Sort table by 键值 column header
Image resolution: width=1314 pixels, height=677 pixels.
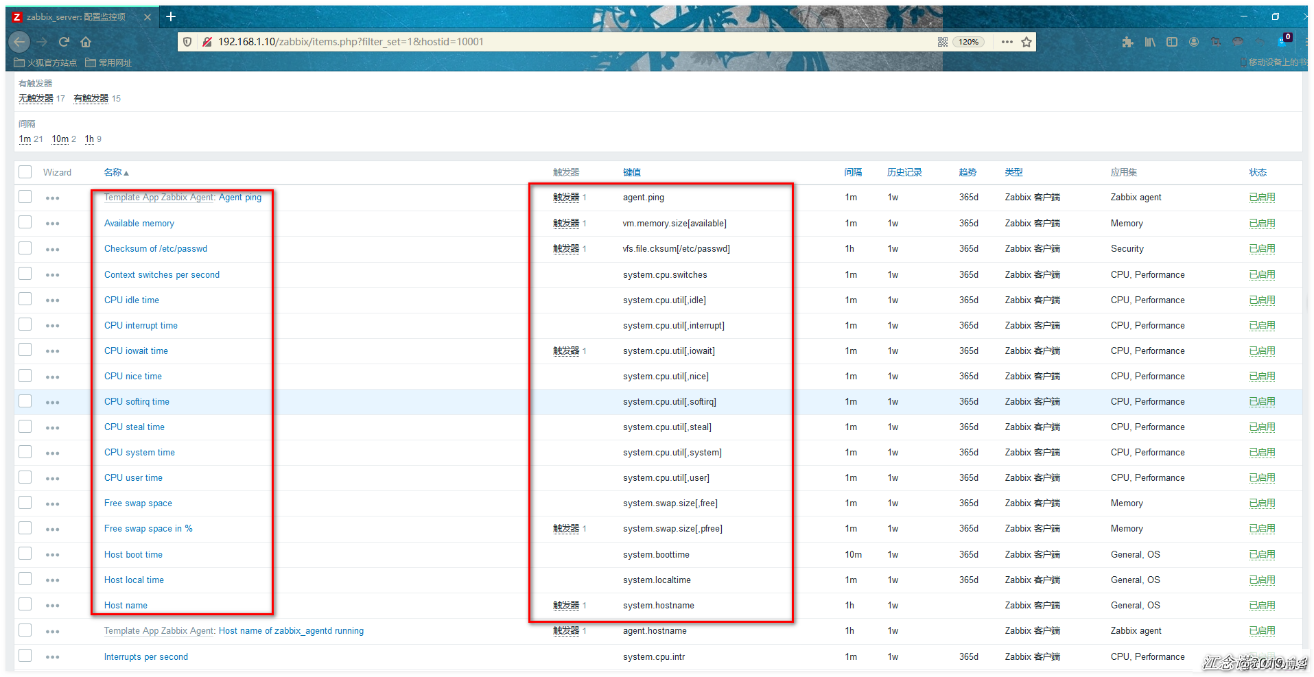pos(632,172)
